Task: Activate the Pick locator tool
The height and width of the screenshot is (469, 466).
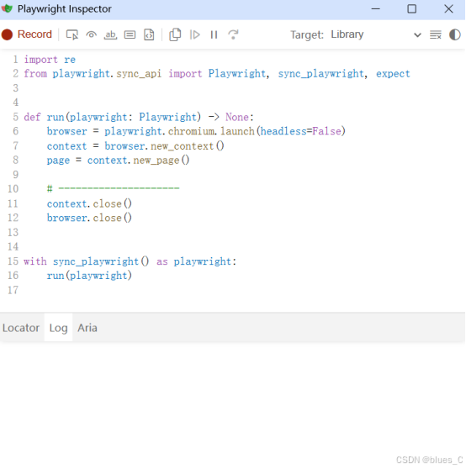Action: pos(71,34)
